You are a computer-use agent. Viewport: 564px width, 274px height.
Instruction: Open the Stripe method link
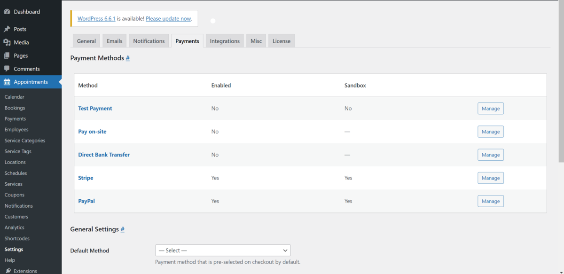pos(86,178)
